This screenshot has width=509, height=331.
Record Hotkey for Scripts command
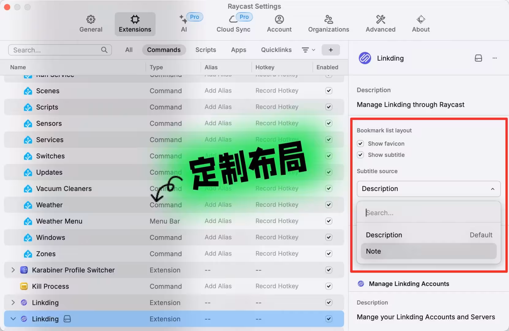[x=277, y=107]
